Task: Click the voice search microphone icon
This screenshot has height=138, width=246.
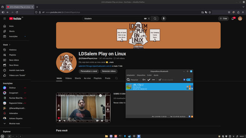Action: [164, 18]
